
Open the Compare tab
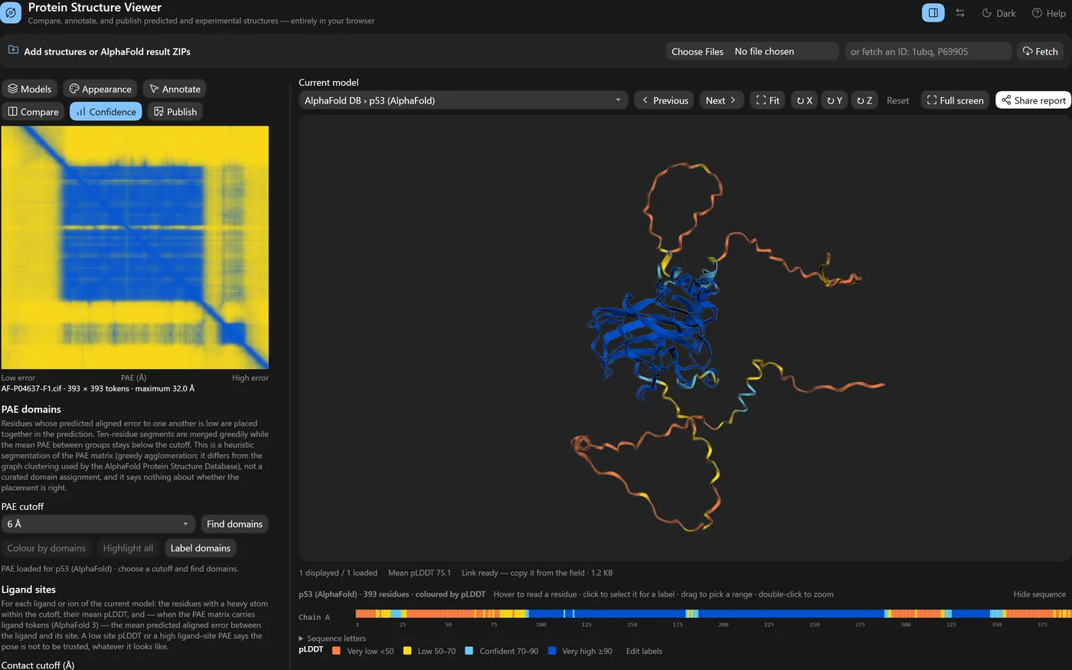(x=33, y=112)
